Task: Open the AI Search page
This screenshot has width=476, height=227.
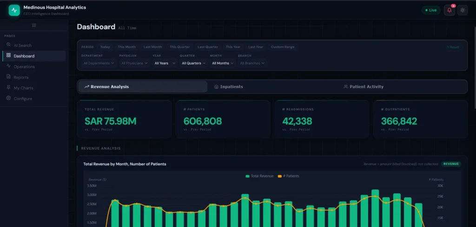Action: [34, 45]
